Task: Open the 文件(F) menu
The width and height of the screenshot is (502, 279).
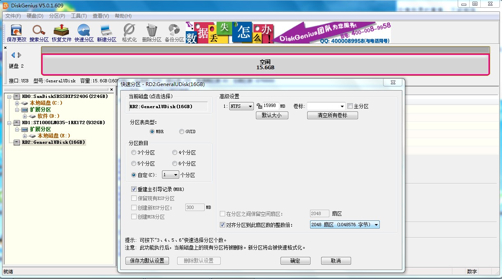Action: point(13,16)
